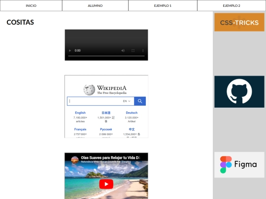Click the 'Naturaleza Viva' channel name

tap(106, 162)
